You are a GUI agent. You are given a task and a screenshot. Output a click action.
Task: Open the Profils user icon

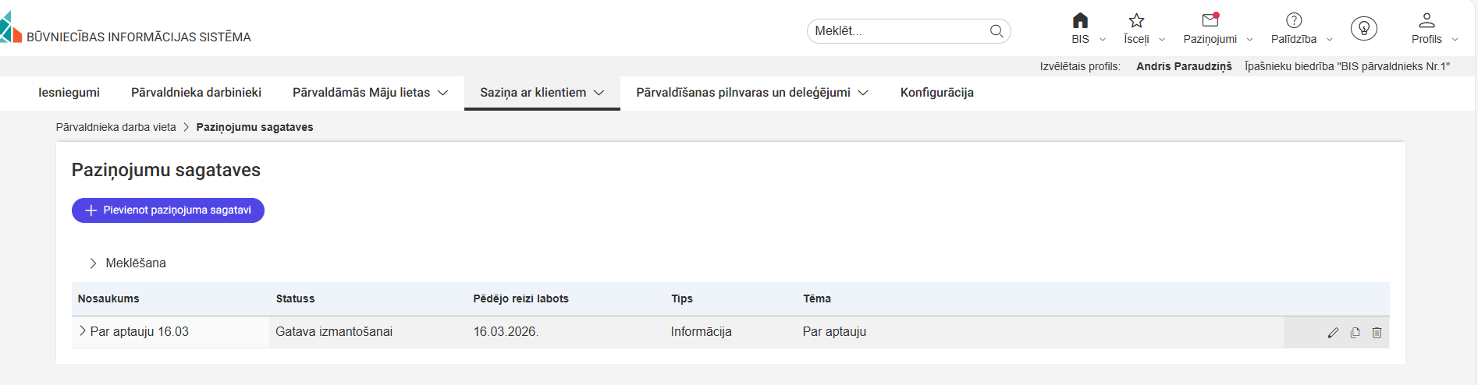tap(1426, 21)
